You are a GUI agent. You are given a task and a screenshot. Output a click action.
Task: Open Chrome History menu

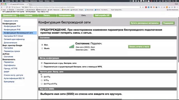[x=26, y=1]
